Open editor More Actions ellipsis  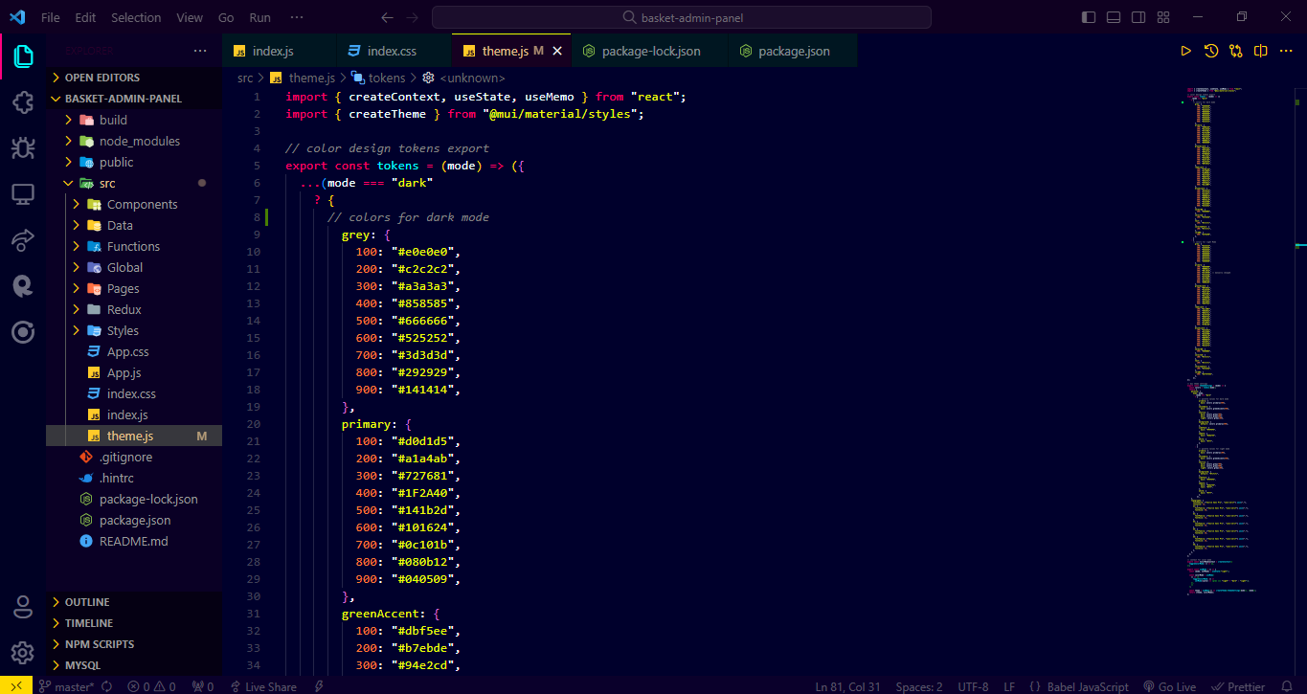pyautogui.click(x=1286, y=51)
